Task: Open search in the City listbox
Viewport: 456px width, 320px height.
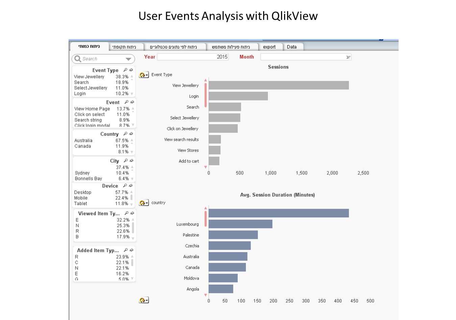Action: [x=126, y=161]
